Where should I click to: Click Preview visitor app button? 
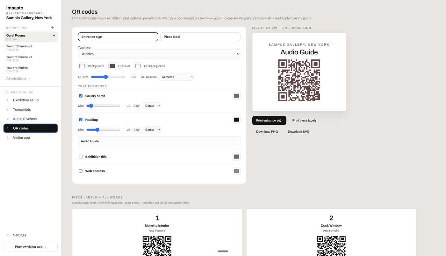click(31, 247)
